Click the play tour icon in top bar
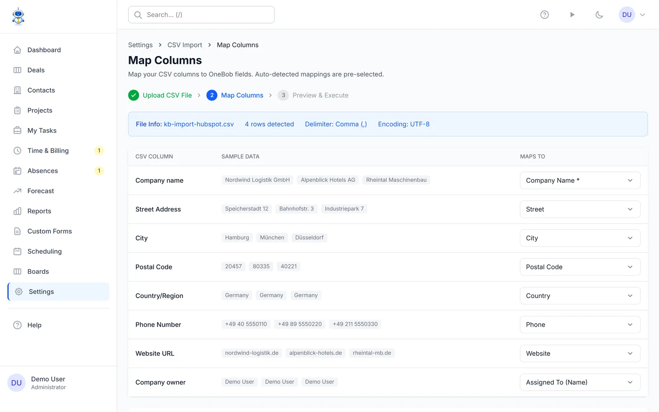This screenshot has width=659, height=412. (x=572, y=15)
